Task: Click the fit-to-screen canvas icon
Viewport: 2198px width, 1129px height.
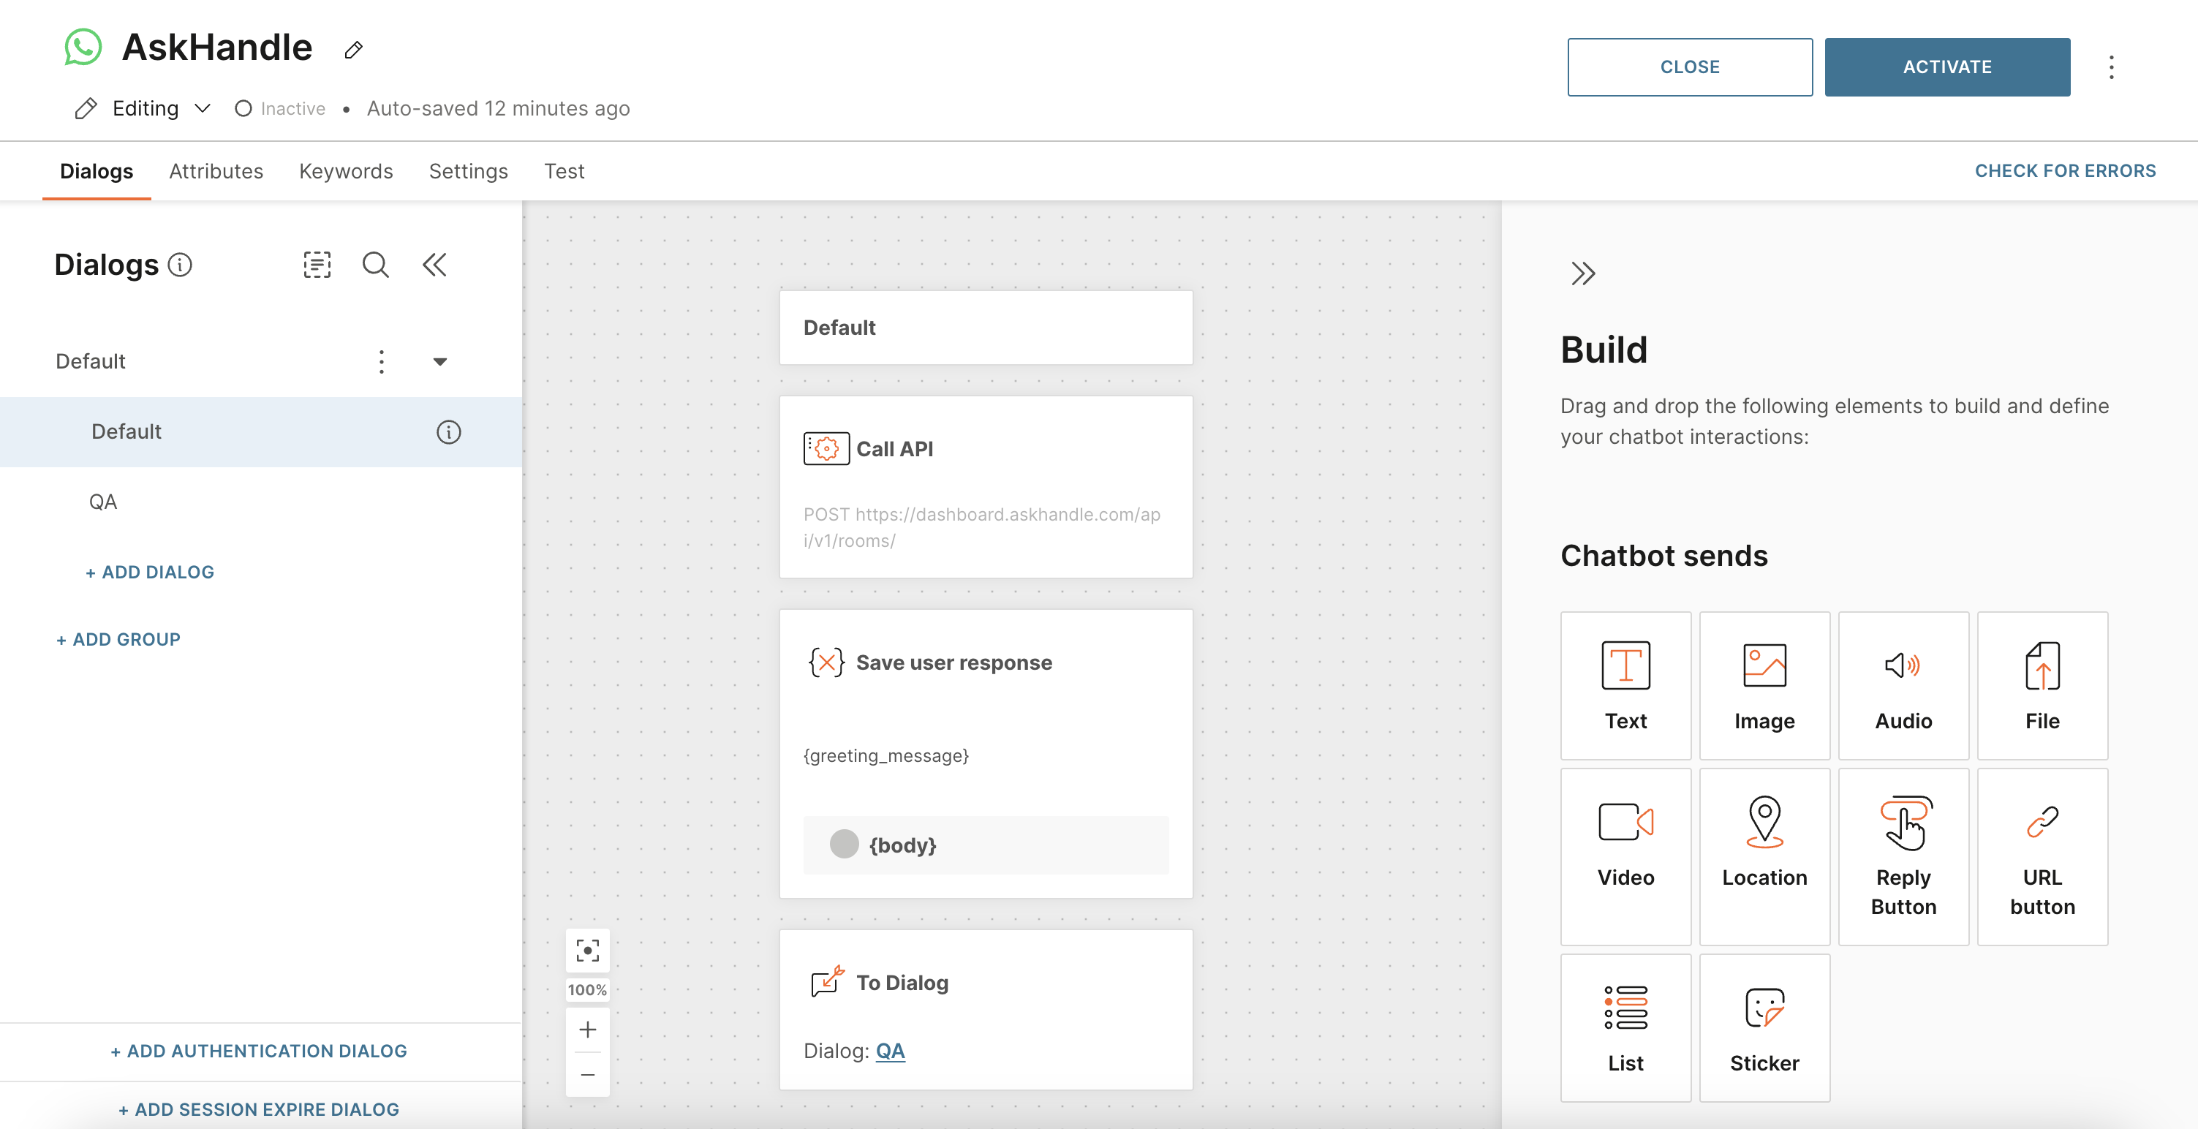Action: coord(587,950)
